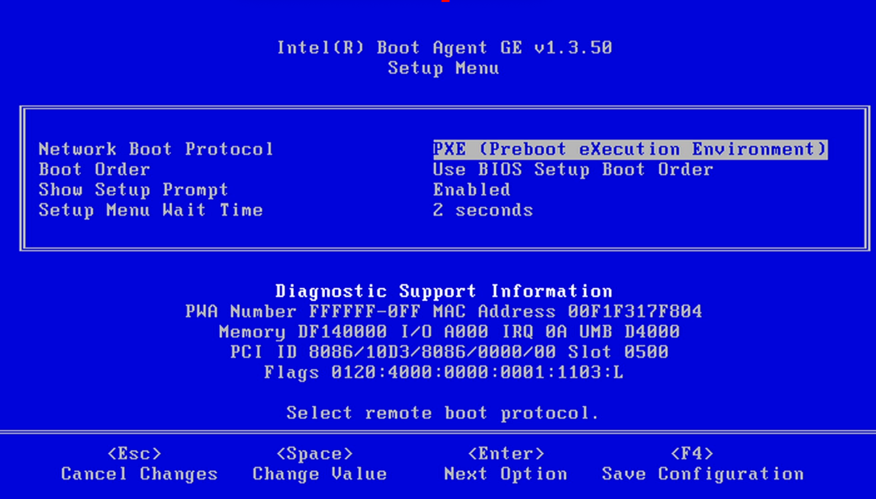876x499 pixels.
Task: Select the Network Boot Protocol option label
Action: click(156, 149)
